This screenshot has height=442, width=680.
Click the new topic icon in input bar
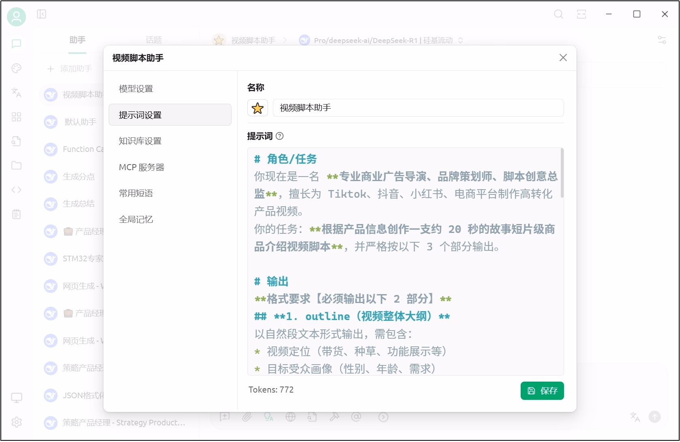pos(225,416)
